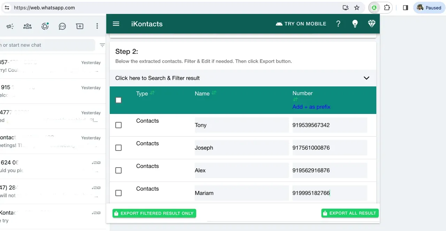
Task: Open the browser extensions puzzle icon
Action: click(387, 7)
